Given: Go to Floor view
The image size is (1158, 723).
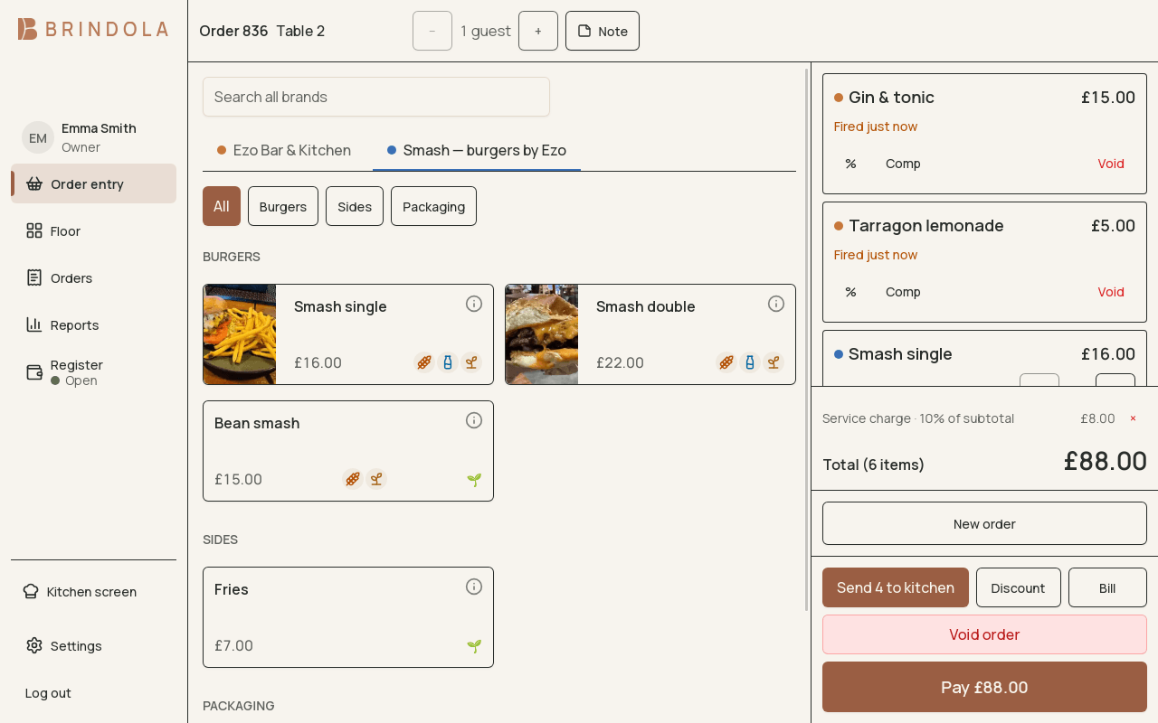Looking at the screenshot, I should [x=93, y=230].
